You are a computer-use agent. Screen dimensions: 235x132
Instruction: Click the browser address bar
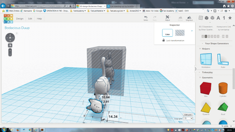tap(39, 6)
